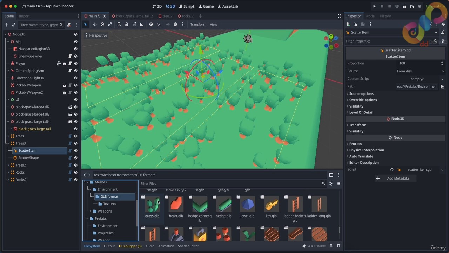The width and height of the screenshot is (449, 253).
Task: Open the Transform menu
Action: (x=198, y=24)
